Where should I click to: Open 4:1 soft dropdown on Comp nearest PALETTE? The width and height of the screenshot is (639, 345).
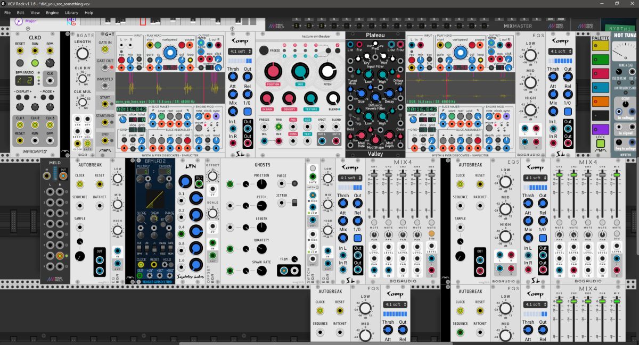point(560,51)
